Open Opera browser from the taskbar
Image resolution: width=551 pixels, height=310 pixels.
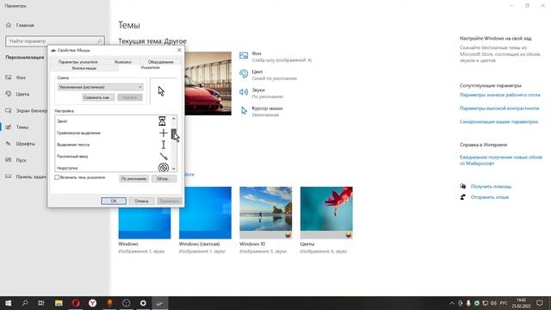point(76,303)
